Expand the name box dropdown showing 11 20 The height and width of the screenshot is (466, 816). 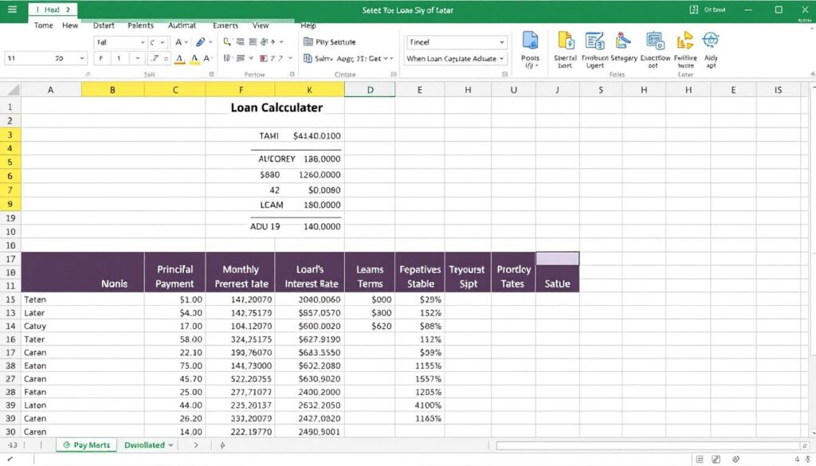click(82, 58)
